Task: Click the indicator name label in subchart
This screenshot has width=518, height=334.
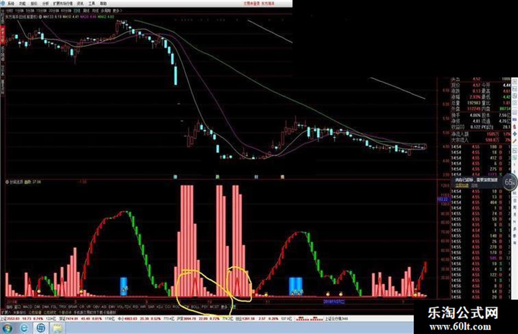Action: click(16, 182)
